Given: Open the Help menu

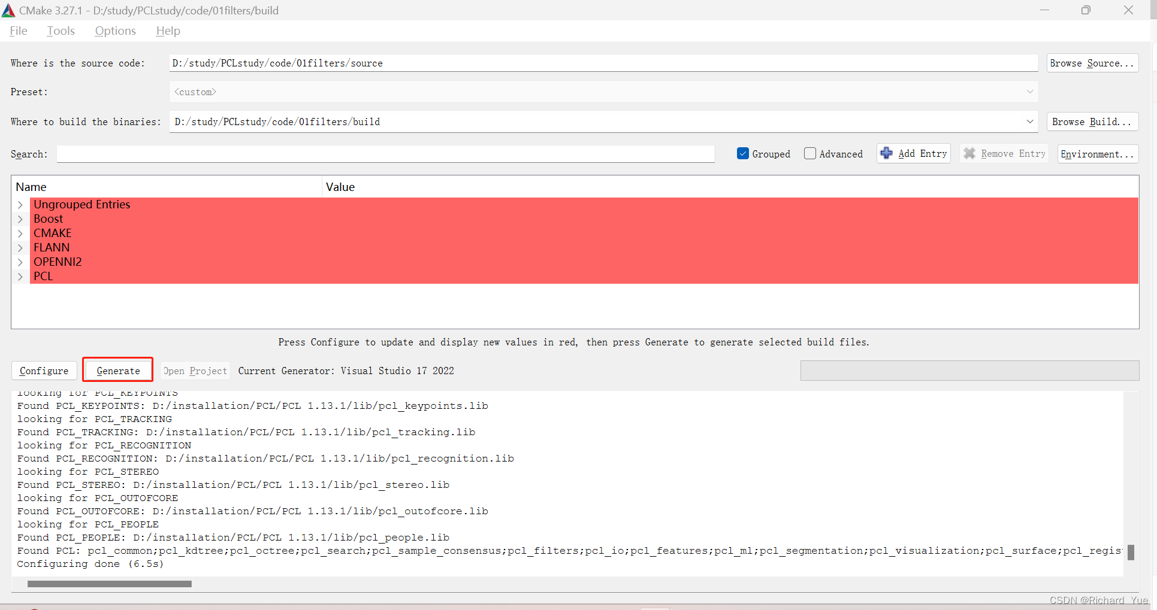Looking at the screenshot, I should coord(168,31).
